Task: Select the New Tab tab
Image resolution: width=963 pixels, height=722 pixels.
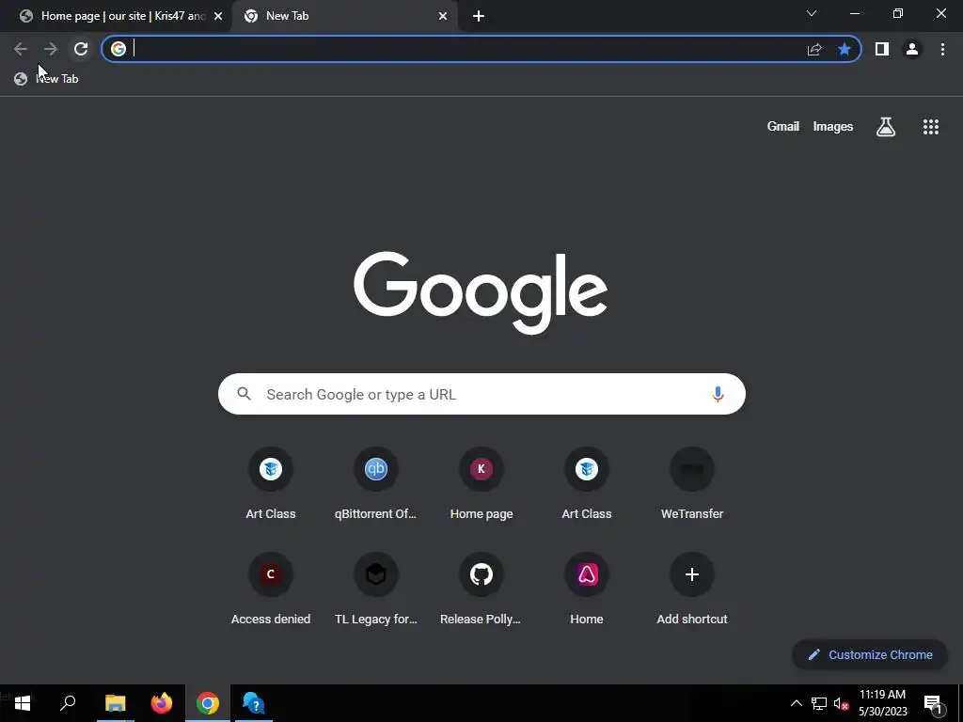Action: click(344, 16)
